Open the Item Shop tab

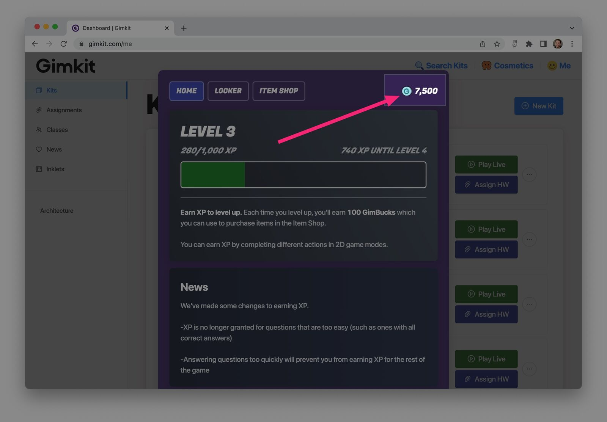(279, 91)
